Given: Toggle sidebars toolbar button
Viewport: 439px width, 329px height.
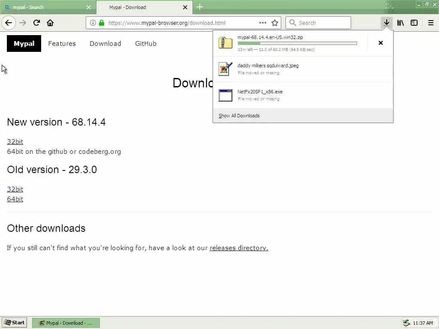Looking at the screenshot, I should point(414,23).
